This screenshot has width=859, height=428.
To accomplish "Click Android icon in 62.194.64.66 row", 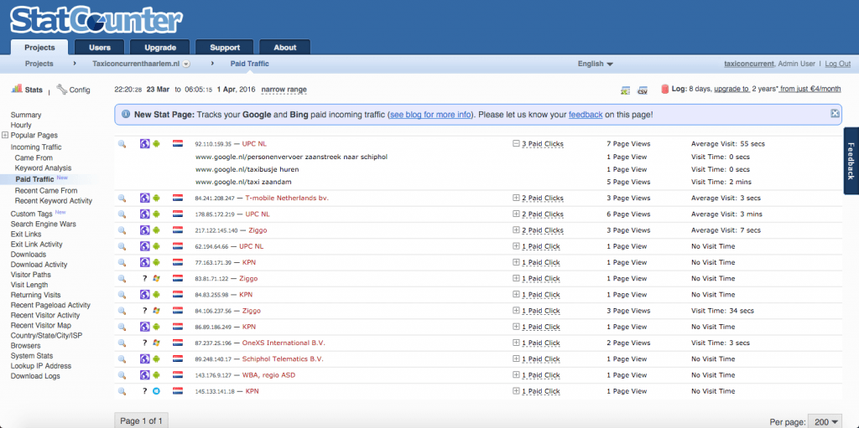I will pyautogui.click(x=156, y=246).
